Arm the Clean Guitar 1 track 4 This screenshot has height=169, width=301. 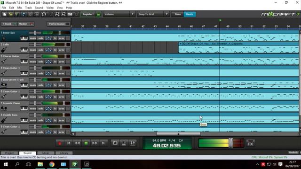[62, 73]
